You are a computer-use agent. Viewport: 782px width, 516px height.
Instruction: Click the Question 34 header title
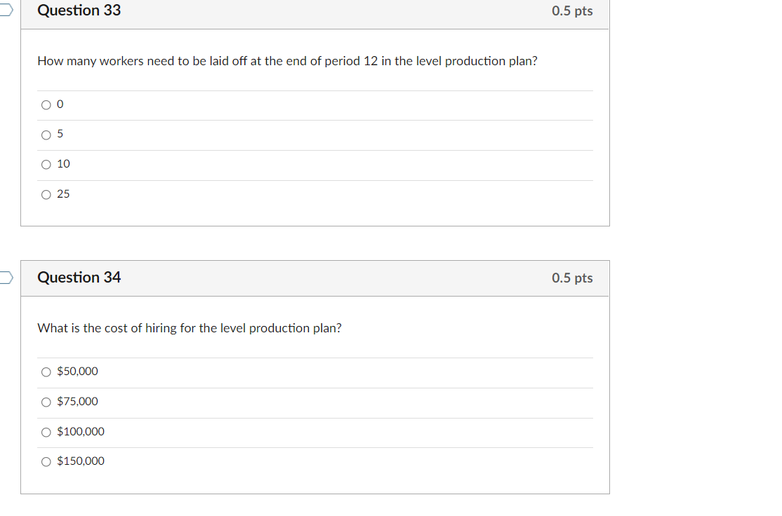79,278
